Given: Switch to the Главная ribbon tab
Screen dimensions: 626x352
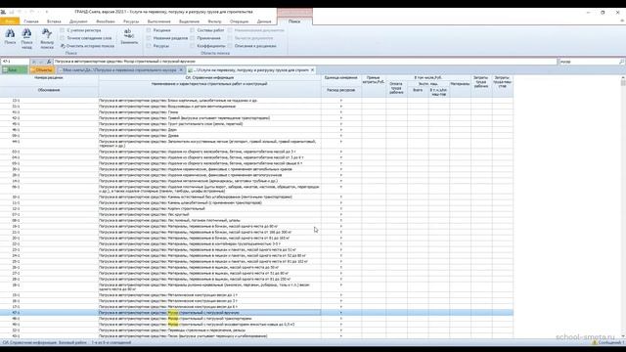Looking at the screenshot, I should (x=31, y=22).
